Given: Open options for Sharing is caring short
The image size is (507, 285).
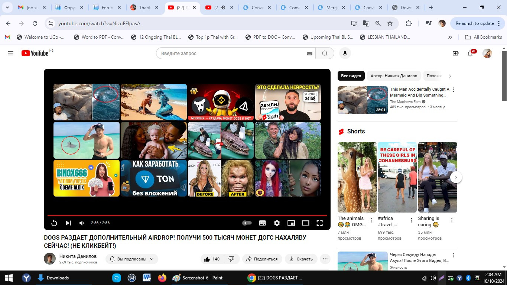Looking at the screenshot, I should click(x=452, y=220).
